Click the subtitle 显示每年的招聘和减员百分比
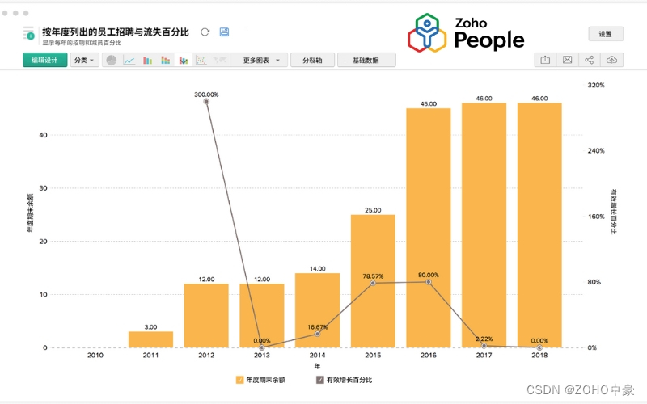647x404 pixels. tap(82, 43)
